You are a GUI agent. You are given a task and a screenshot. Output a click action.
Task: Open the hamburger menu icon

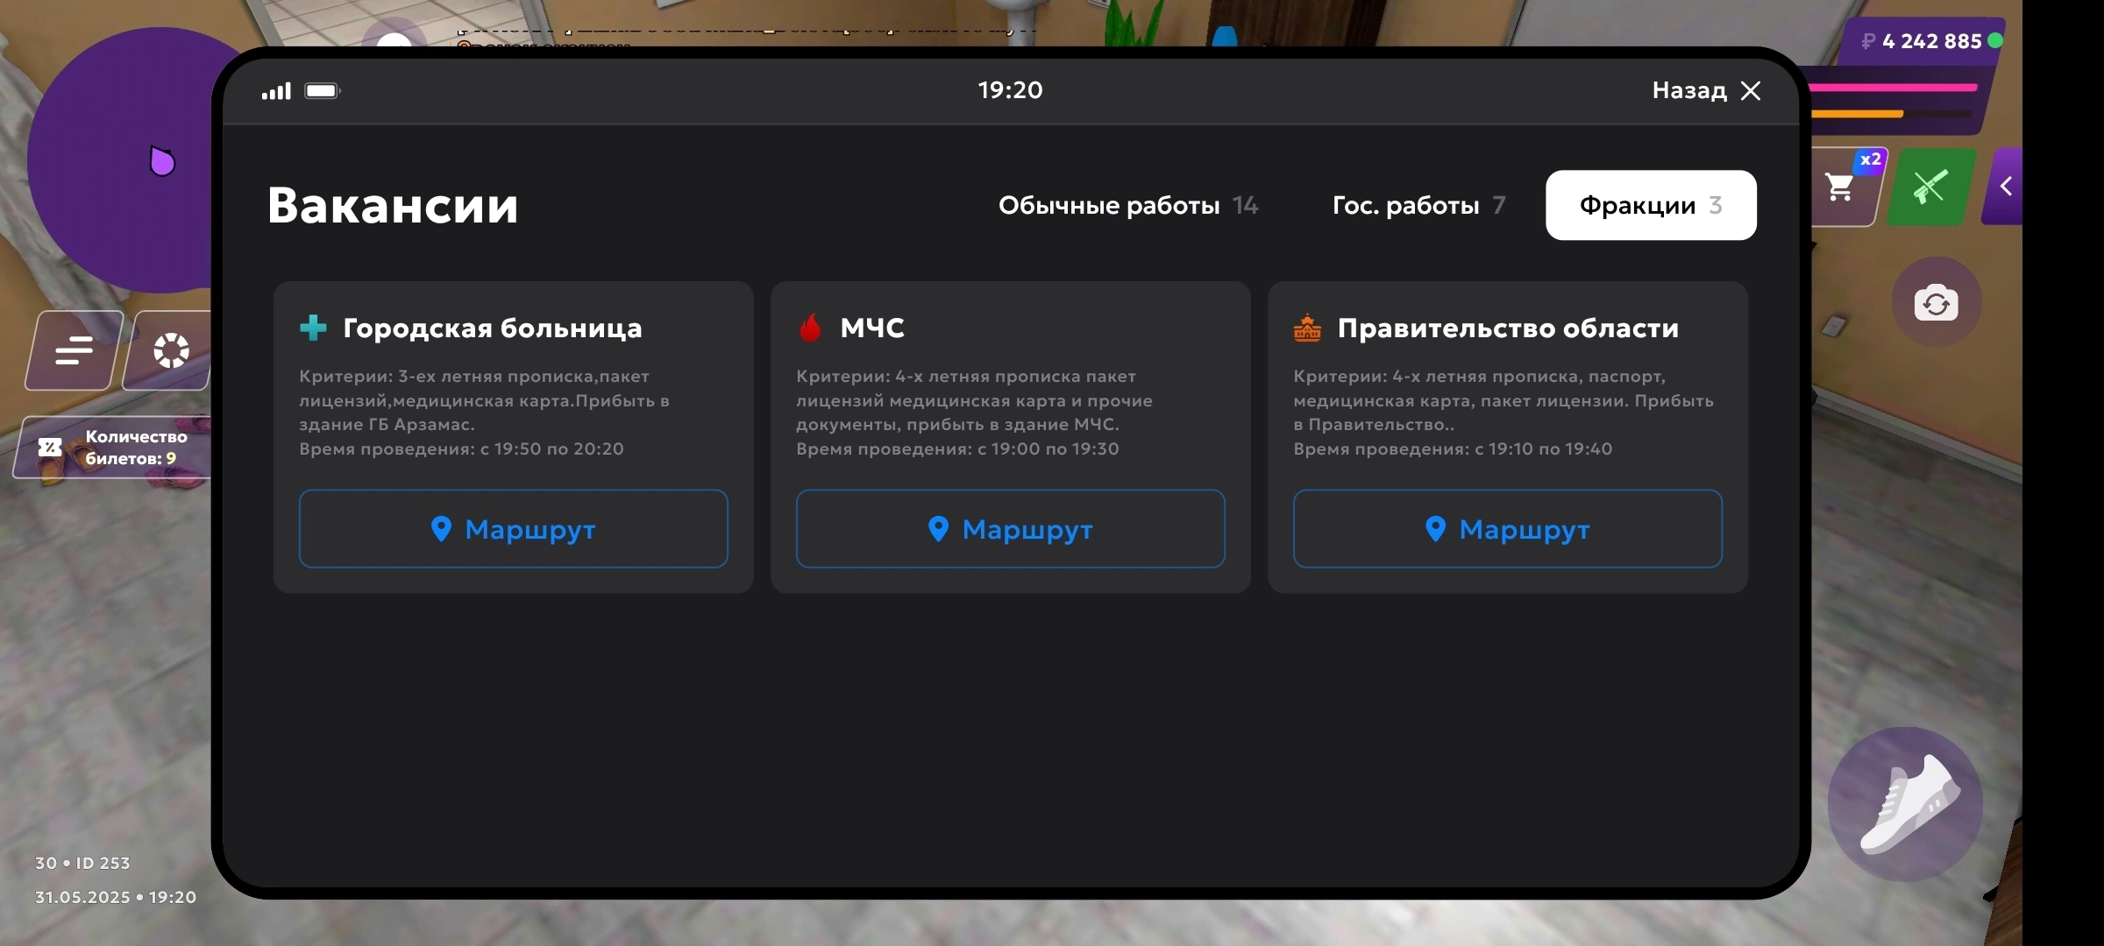click(x=74, y=350)
